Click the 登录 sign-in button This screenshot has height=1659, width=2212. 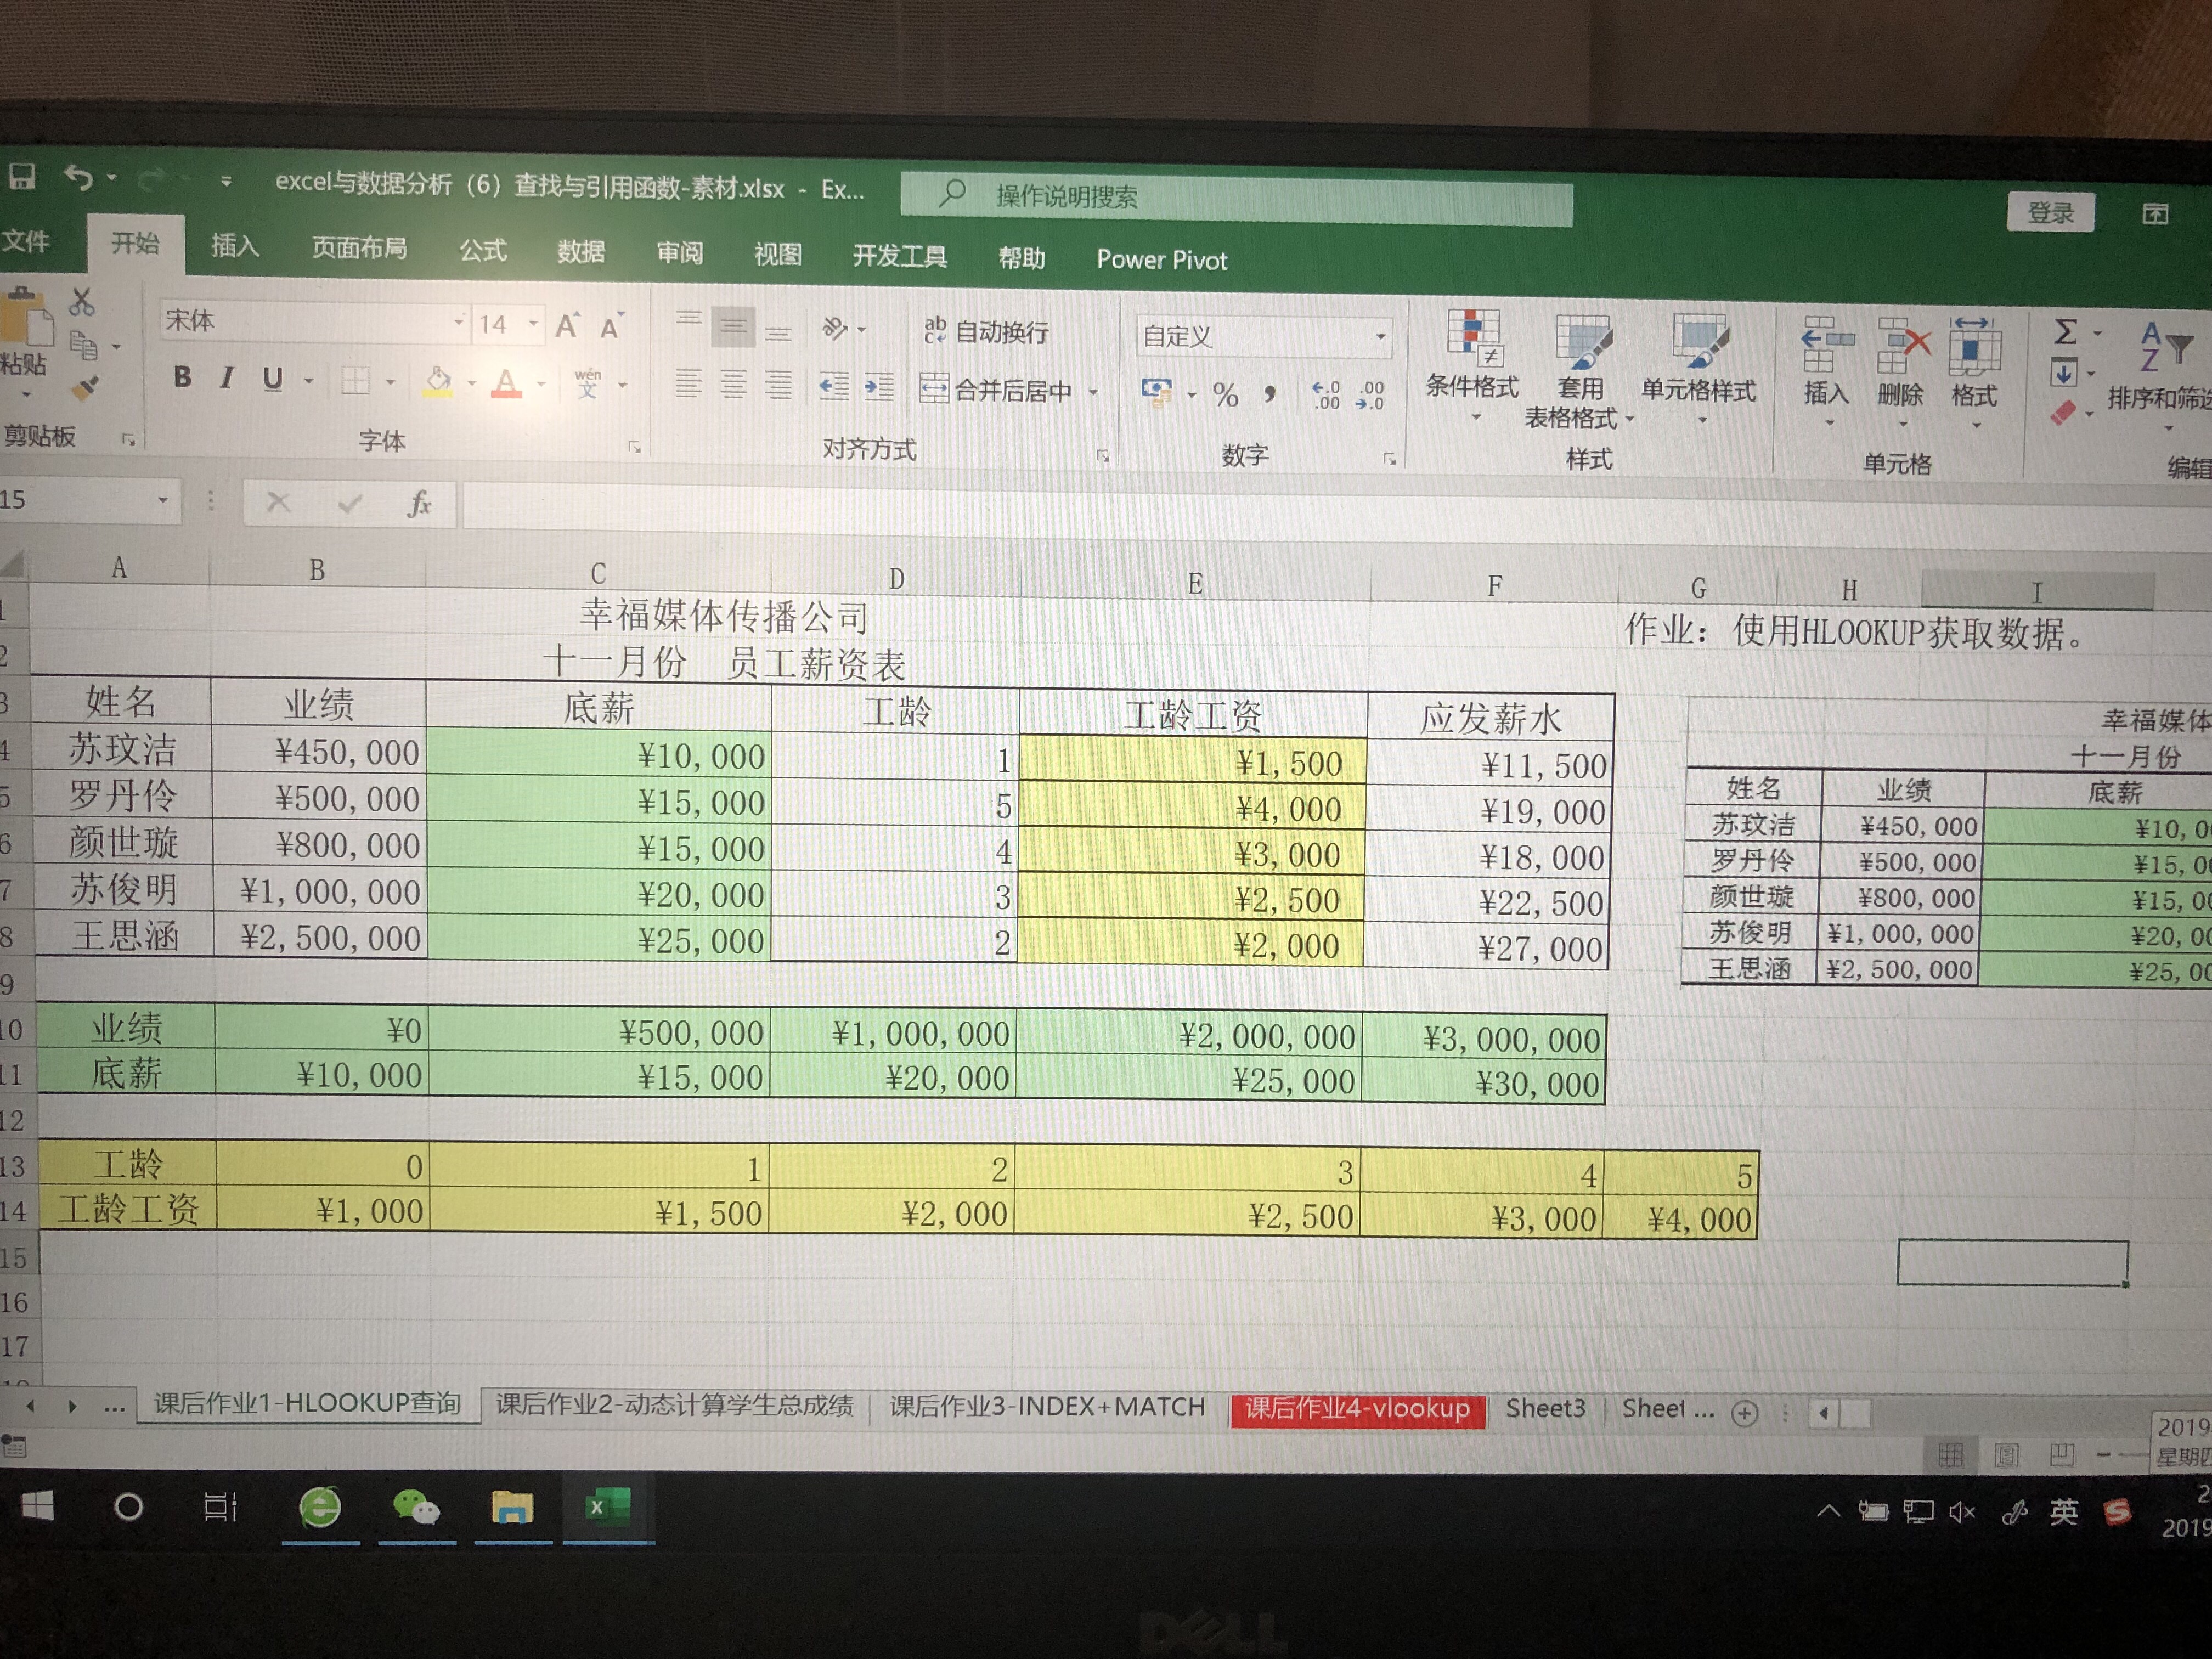[x=2049, y=213]
